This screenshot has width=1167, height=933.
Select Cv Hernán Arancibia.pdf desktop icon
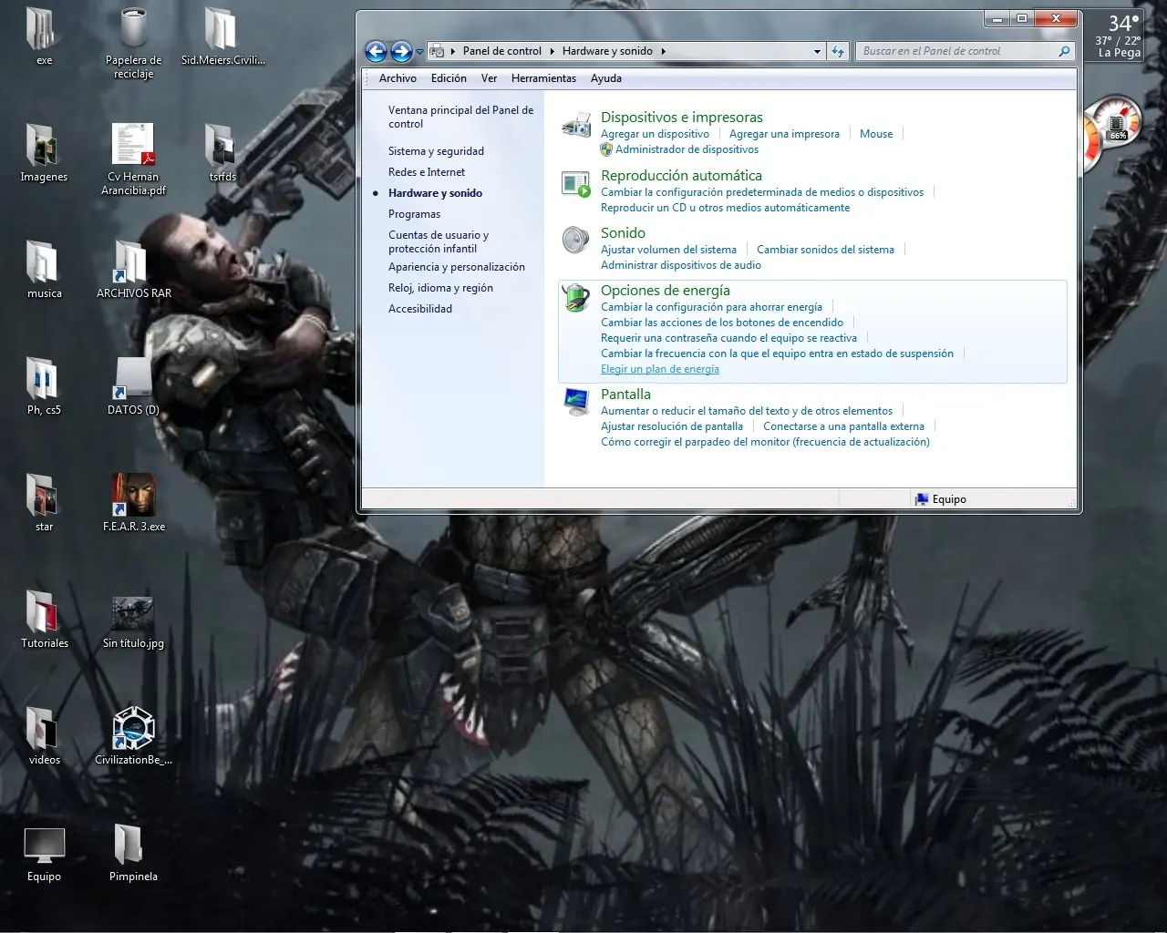pos(133,159)
